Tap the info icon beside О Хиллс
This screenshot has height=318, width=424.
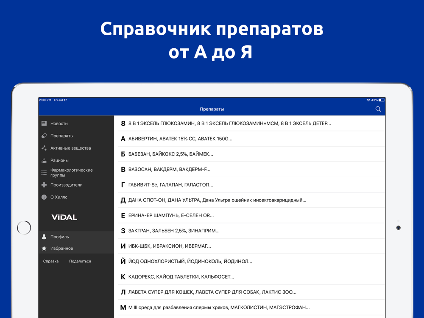[44, 197]
